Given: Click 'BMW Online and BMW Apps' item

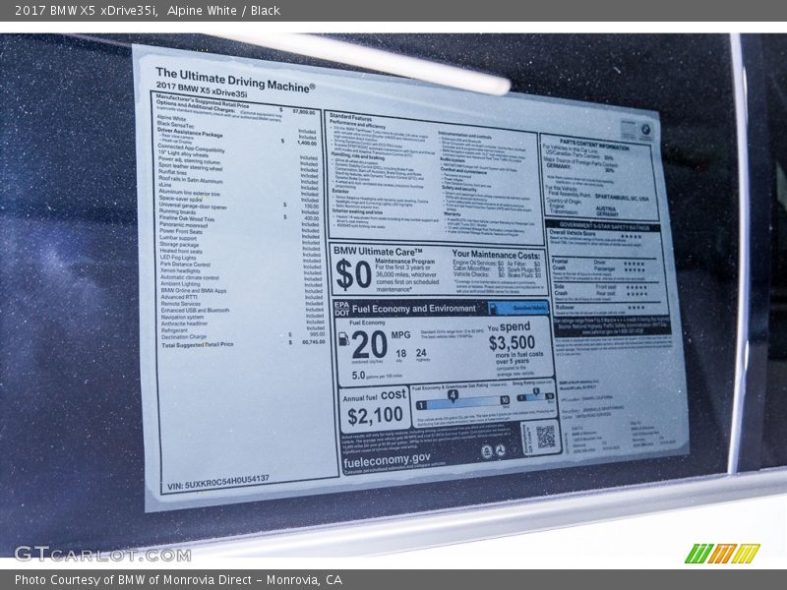Looking at the screenshot, I should click(194, 290).
